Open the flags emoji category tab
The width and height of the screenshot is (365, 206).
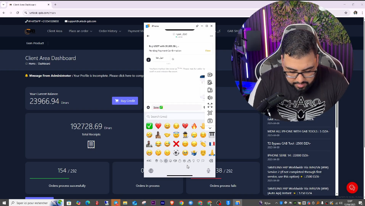coord(203,161)
